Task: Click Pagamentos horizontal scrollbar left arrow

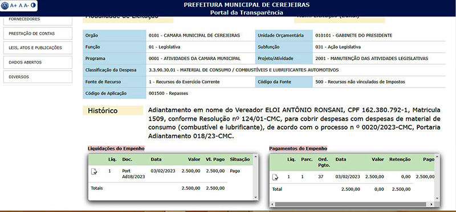Action: coord(272,204)
